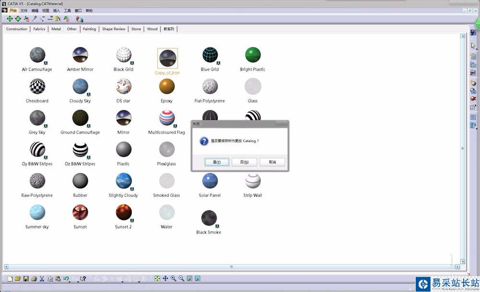Click the Zoom In magnifier icon
This screenshot has width=480, height=292.
coord(174,278)
